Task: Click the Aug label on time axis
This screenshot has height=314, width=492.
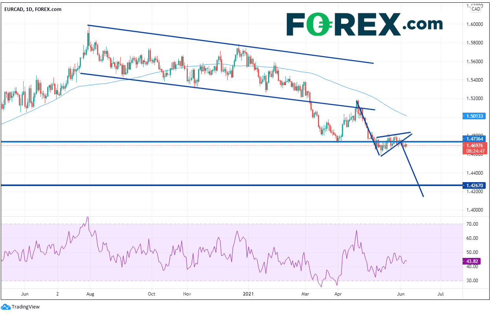Action: (x=90, y=293)
